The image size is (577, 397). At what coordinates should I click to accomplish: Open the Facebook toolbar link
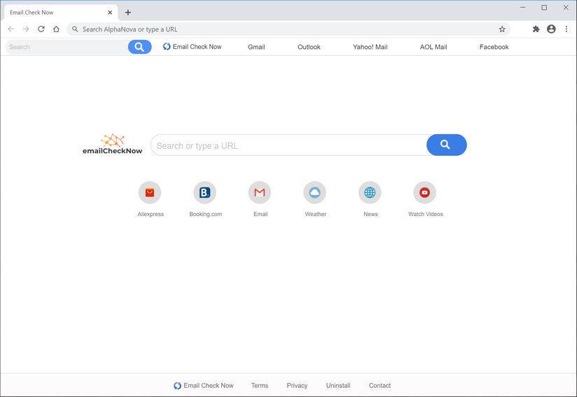(x=494, y=47)
